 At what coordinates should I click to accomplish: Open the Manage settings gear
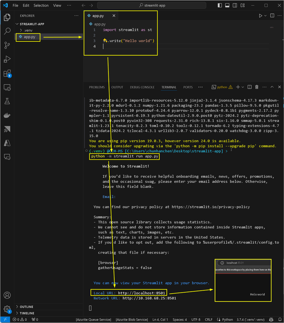click(x=7, y=309)
